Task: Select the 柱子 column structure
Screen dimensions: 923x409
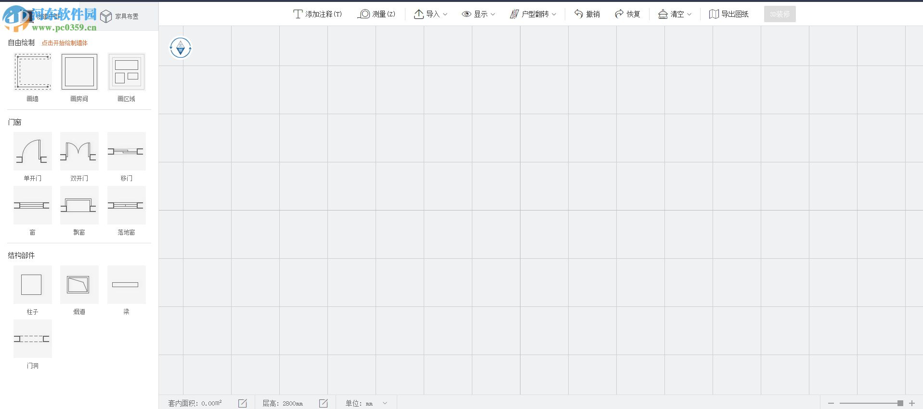Action: pos(32,285)
